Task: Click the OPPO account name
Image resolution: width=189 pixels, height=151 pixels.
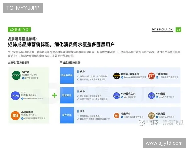Action: [26, 72]
